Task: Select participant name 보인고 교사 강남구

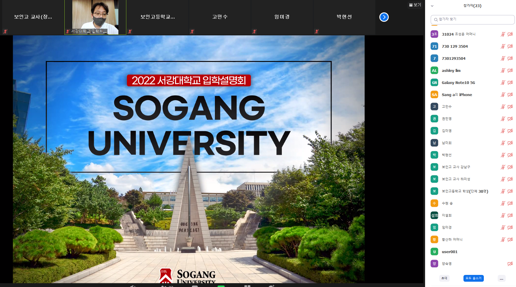Action: 456,167
